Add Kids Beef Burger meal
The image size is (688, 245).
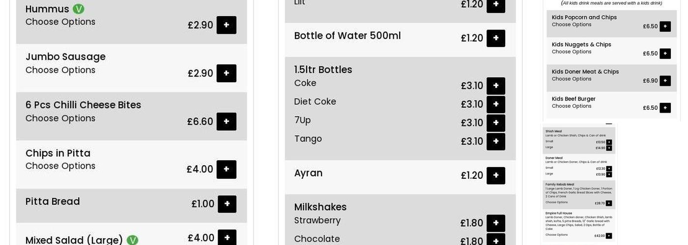click(x=665, y=108)
